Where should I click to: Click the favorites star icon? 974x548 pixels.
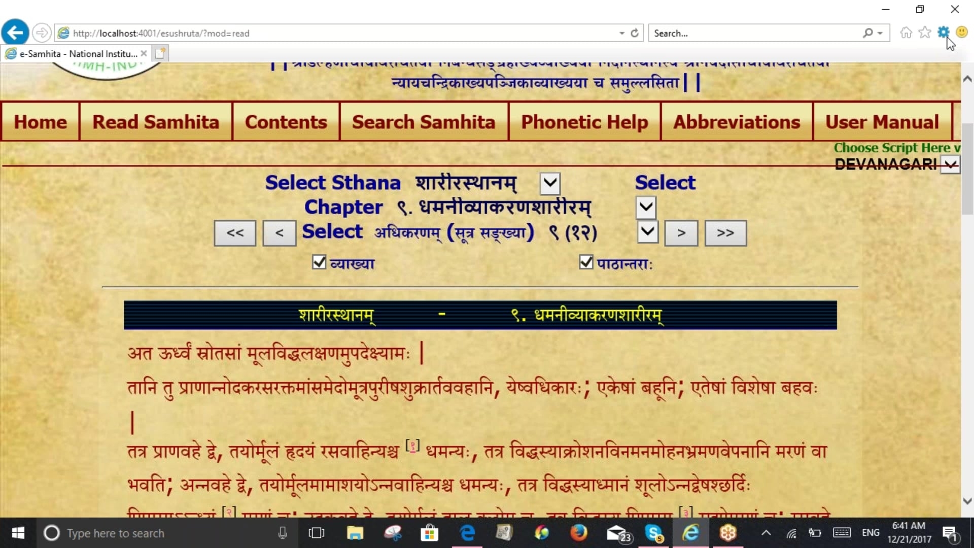pos(925,33)
